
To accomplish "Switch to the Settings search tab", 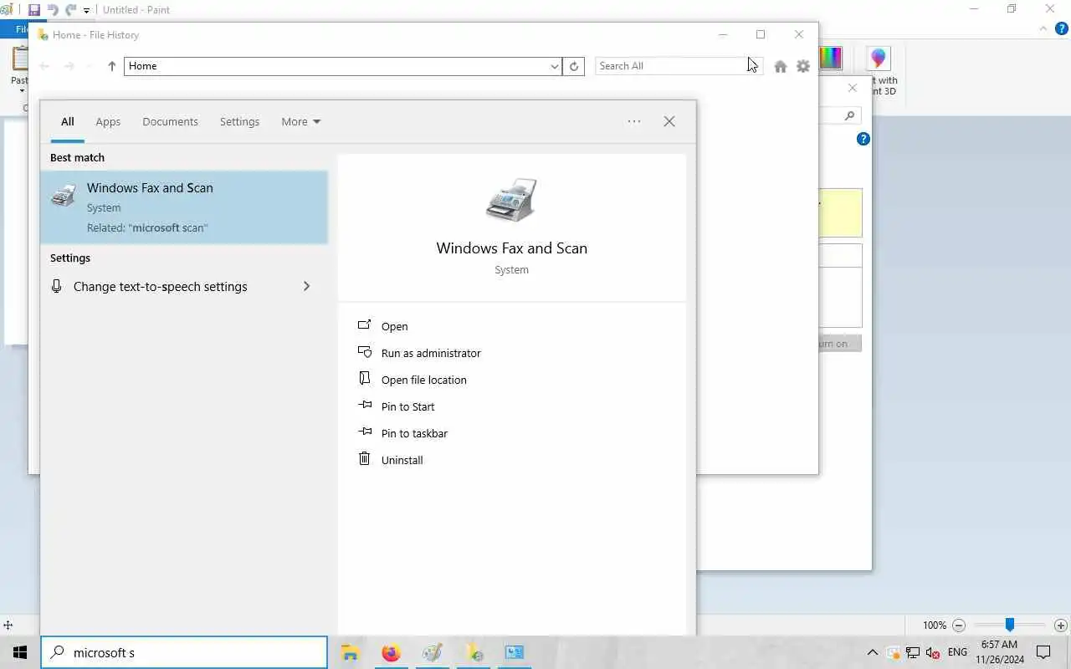I will pos(239,122).
